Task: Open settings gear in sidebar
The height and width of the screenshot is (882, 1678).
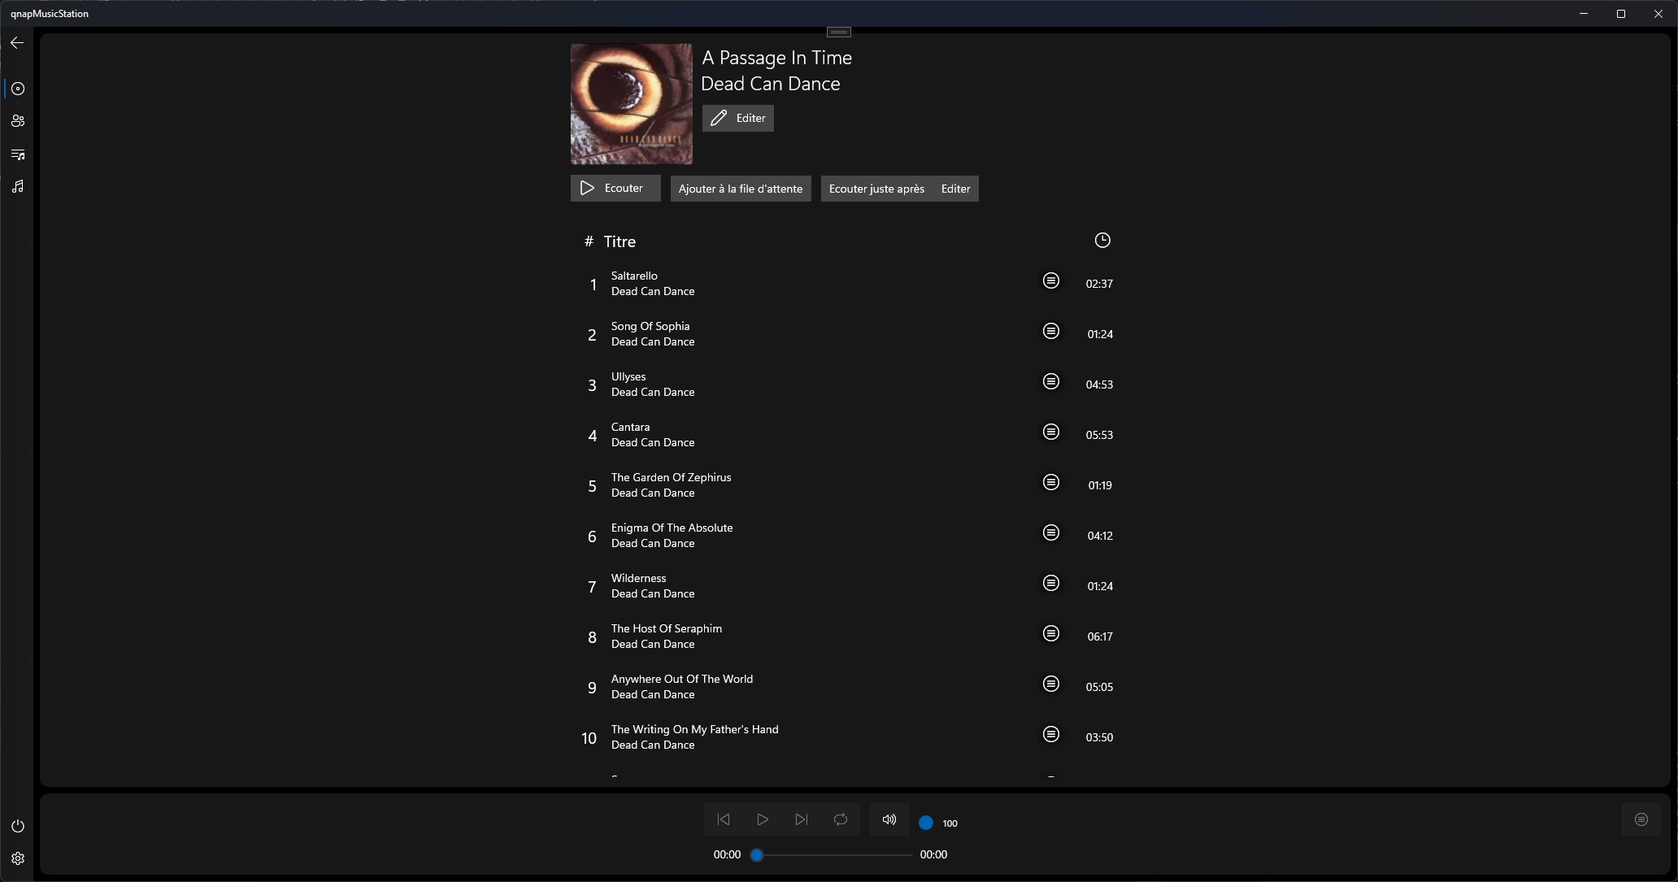Action: click(x=18, y=858)
